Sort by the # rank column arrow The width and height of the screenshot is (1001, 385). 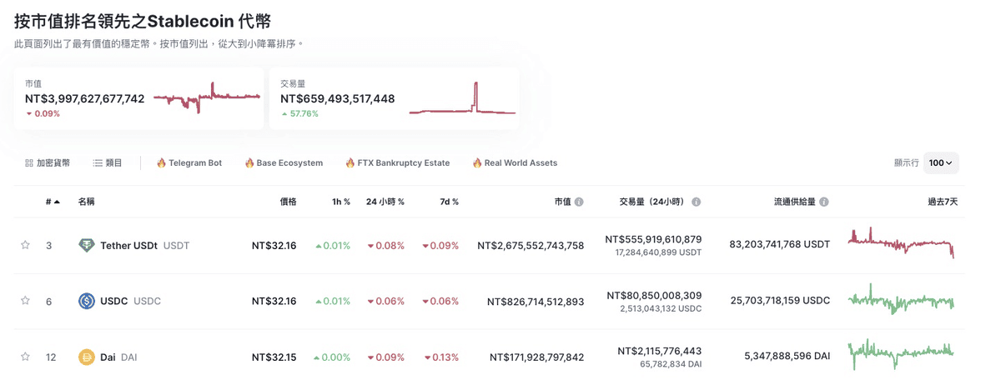(57, 202)
